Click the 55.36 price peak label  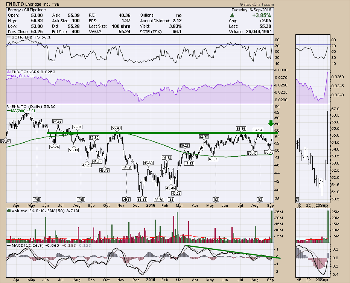click(x=241, y=128)
